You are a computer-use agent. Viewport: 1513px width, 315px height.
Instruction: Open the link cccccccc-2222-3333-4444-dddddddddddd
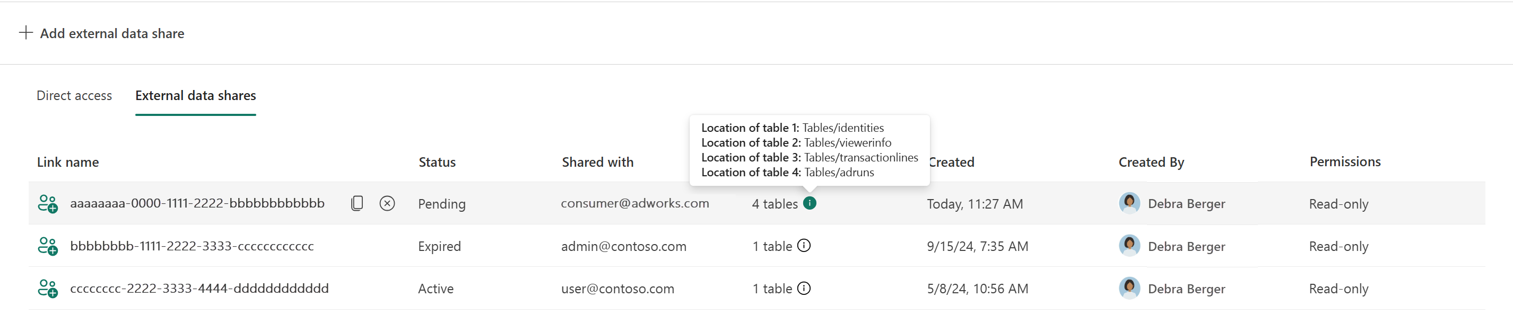(x=199, y=289)
